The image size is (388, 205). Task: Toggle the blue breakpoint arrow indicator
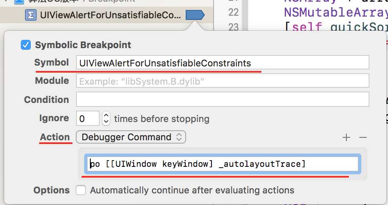[195, 15]
